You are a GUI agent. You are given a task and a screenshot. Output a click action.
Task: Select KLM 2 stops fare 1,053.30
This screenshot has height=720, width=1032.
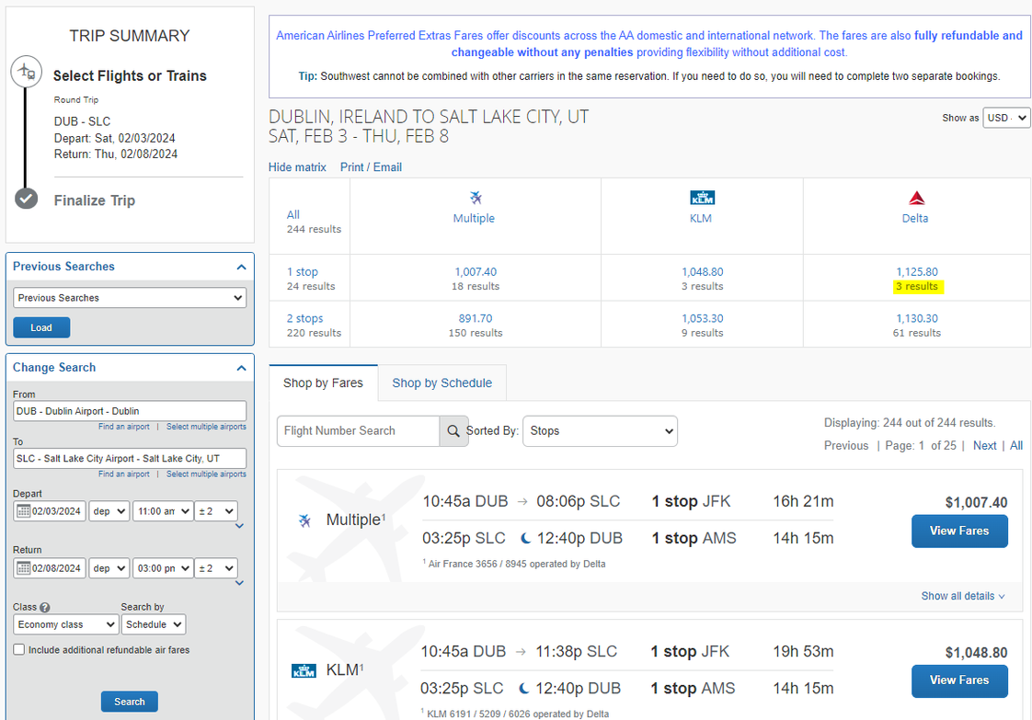click(x=703, y=318)
